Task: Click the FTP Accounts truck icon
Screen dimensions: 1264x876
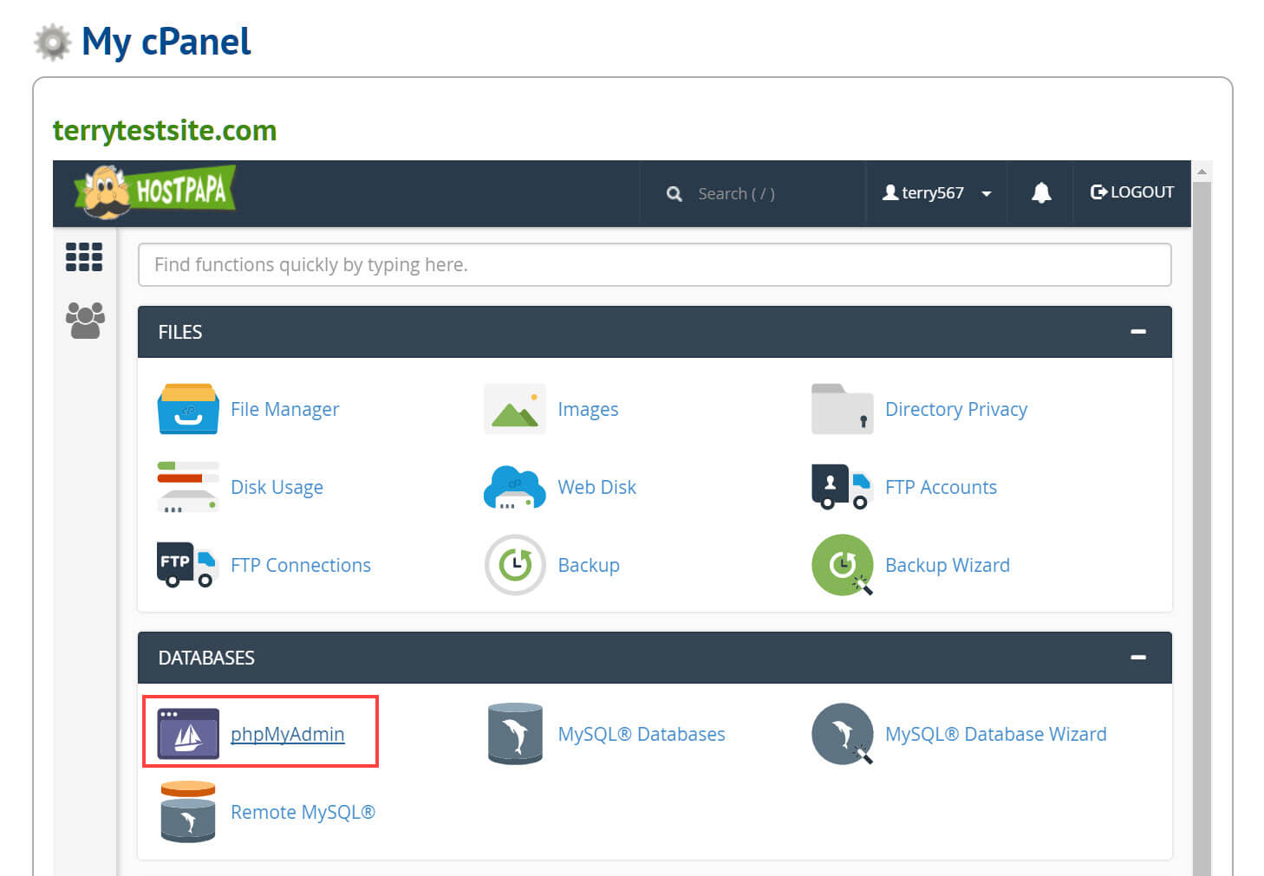Action: 841,487
